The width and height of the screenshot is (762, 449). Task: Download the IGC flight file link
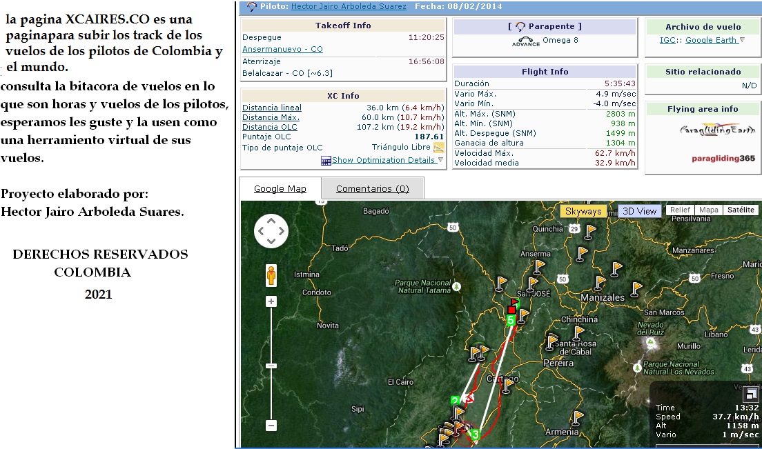tap(667, 40)
